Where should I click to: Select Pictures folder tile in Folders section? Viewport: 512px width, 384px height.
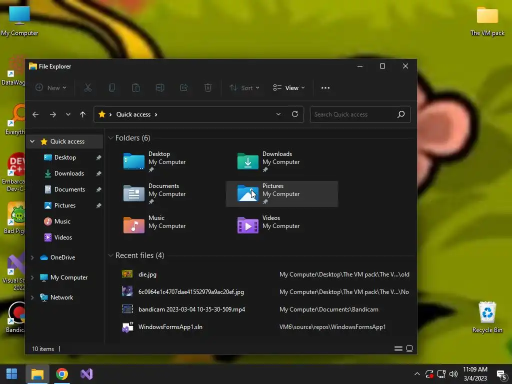coord(282,193)
